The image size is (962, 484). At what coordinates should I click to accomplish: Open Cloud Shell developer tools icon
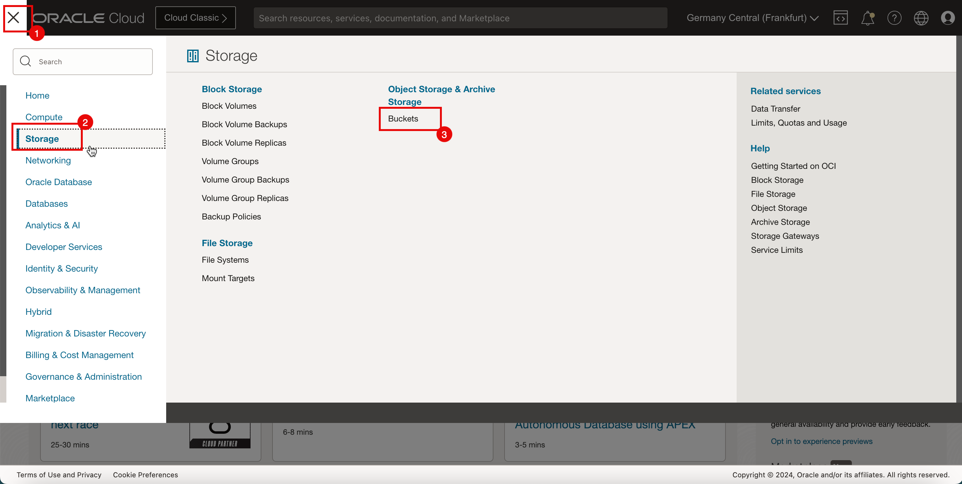[840, 18]
